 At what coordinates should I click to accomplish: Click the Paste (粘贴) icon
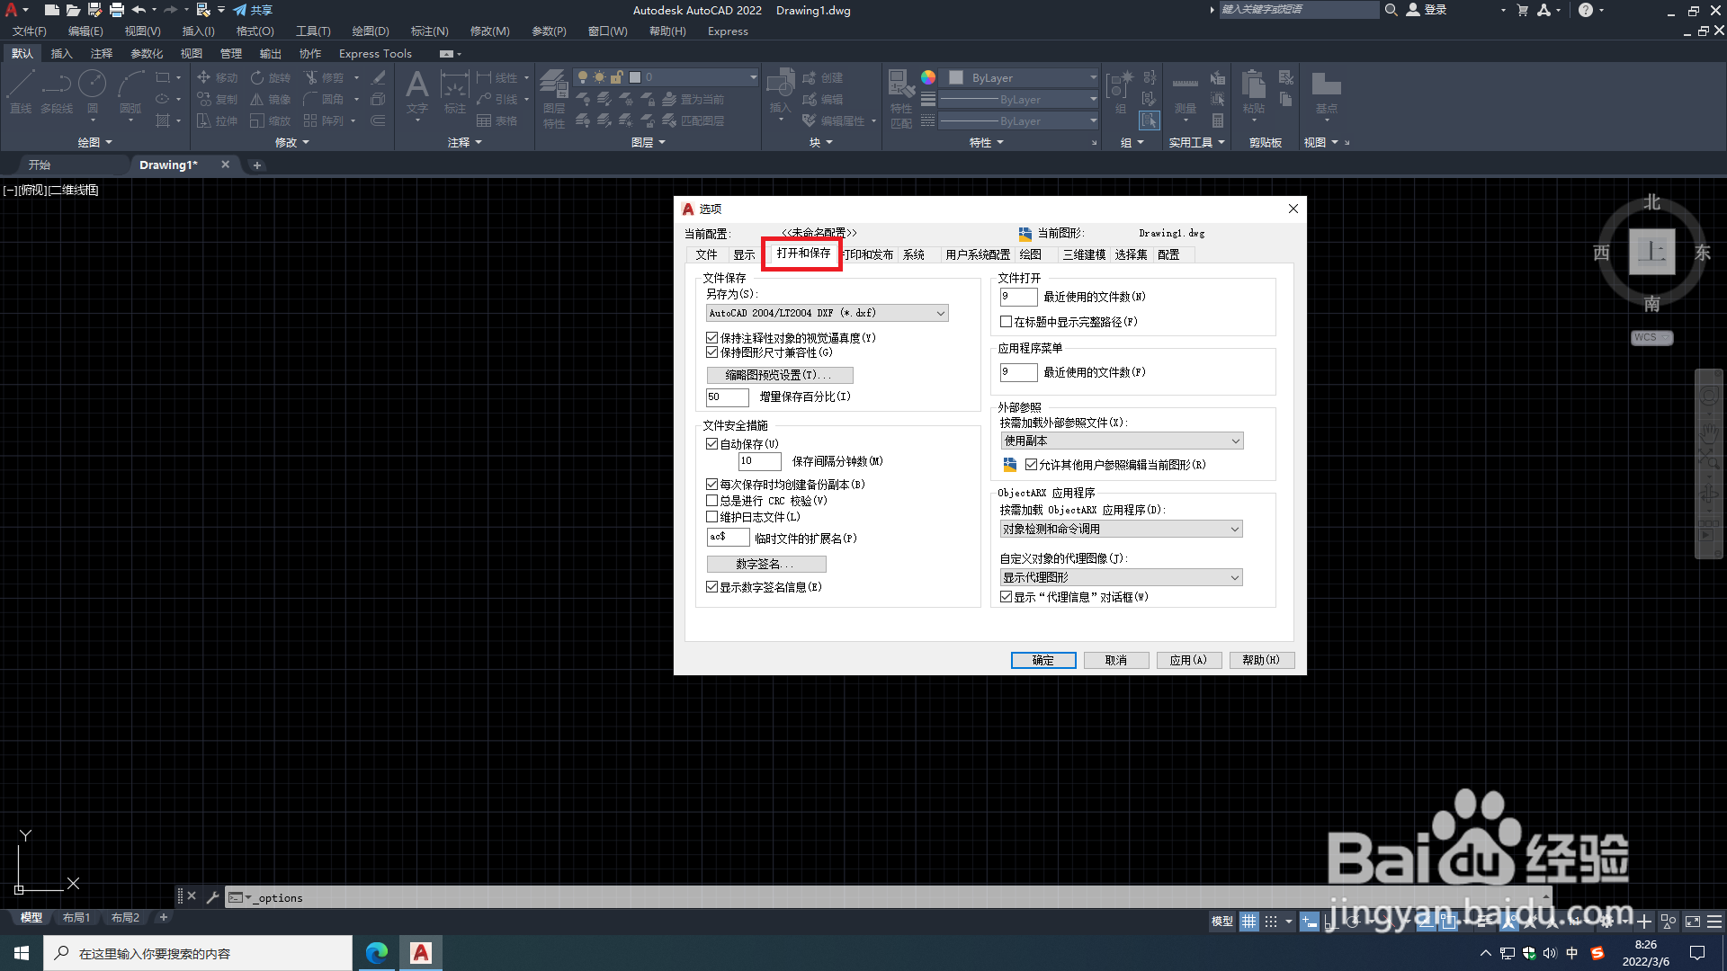coord(1254,92)
